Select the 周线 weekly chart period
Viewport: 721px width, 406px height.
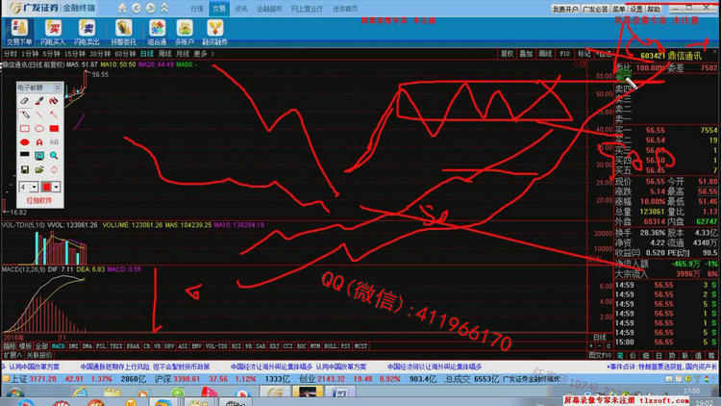pyautogui.click(x=164, y=54)
